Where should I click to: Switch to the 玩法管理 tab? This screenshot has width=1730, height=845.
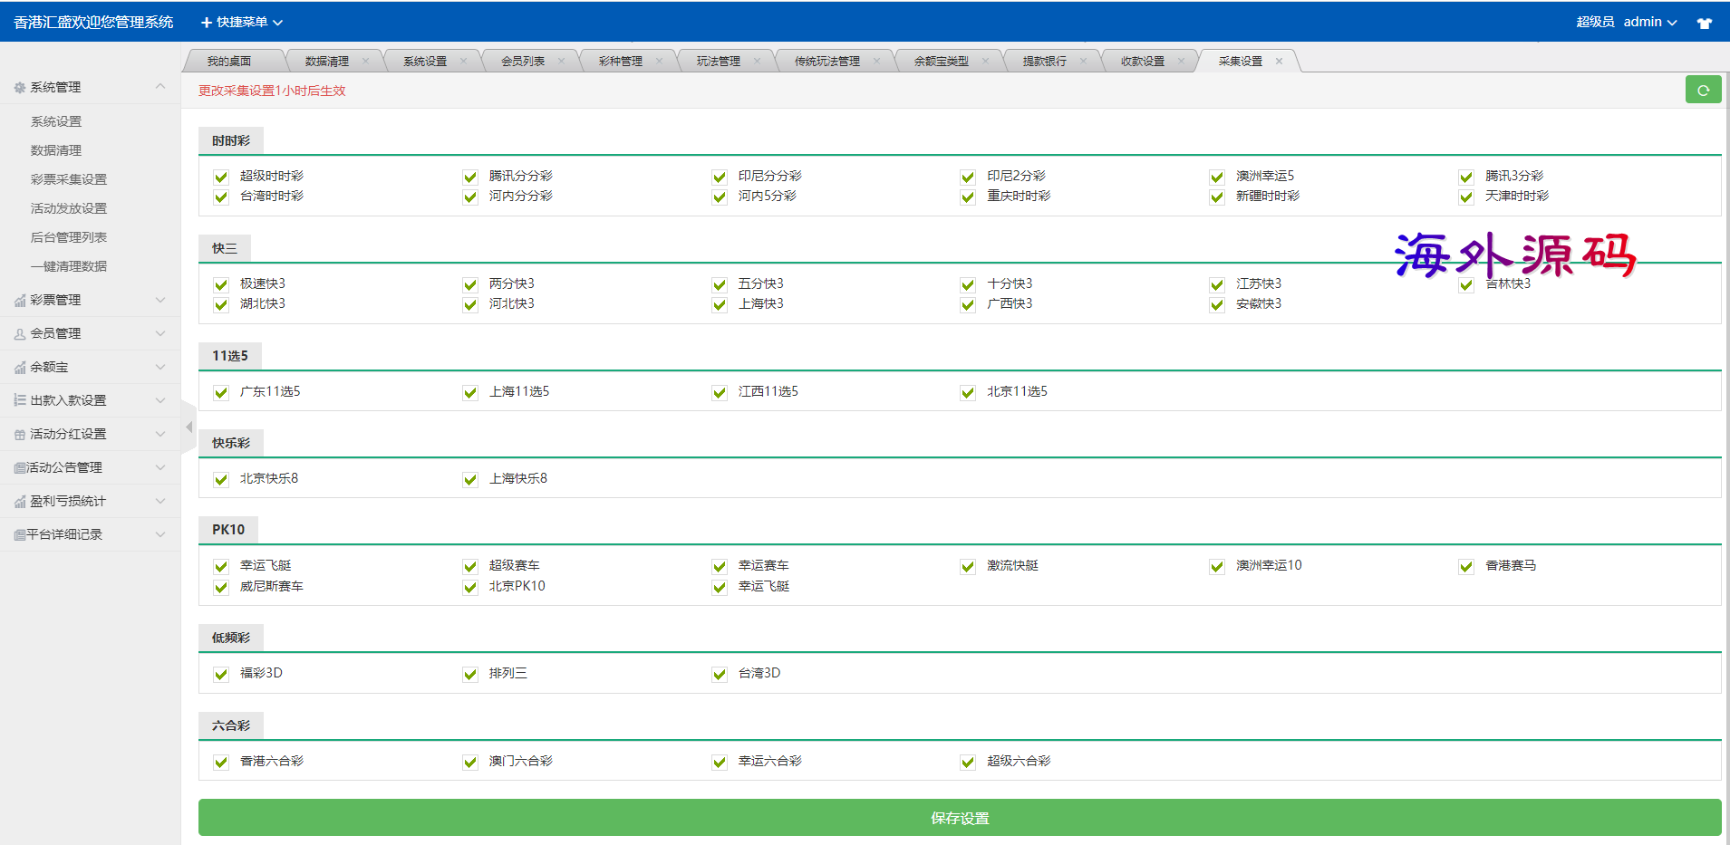719,62
